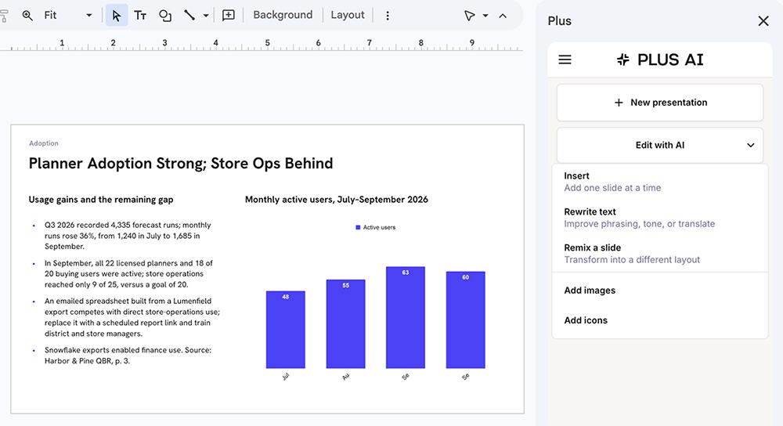Screen dimensions: 783x426
Task: Click the 'Usage gains and the remaining gap' heading
Action: 101,200
